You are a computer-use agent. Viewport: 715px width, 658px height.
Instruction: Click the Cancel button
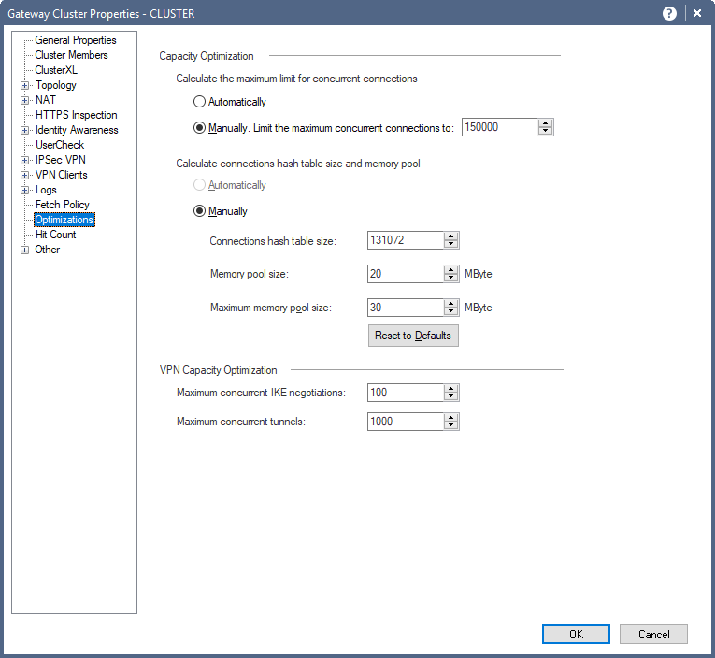[653, 635]
